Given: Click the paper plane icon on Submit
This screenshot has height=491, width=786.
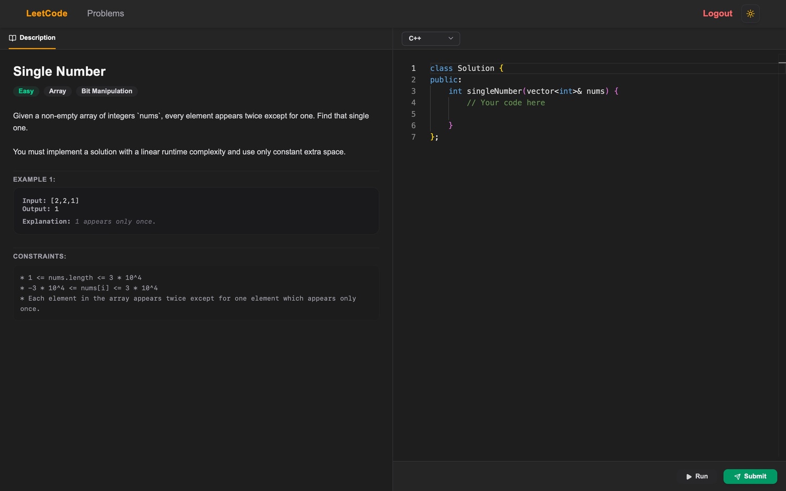Looking at the screenshot, I should [737, 476].
